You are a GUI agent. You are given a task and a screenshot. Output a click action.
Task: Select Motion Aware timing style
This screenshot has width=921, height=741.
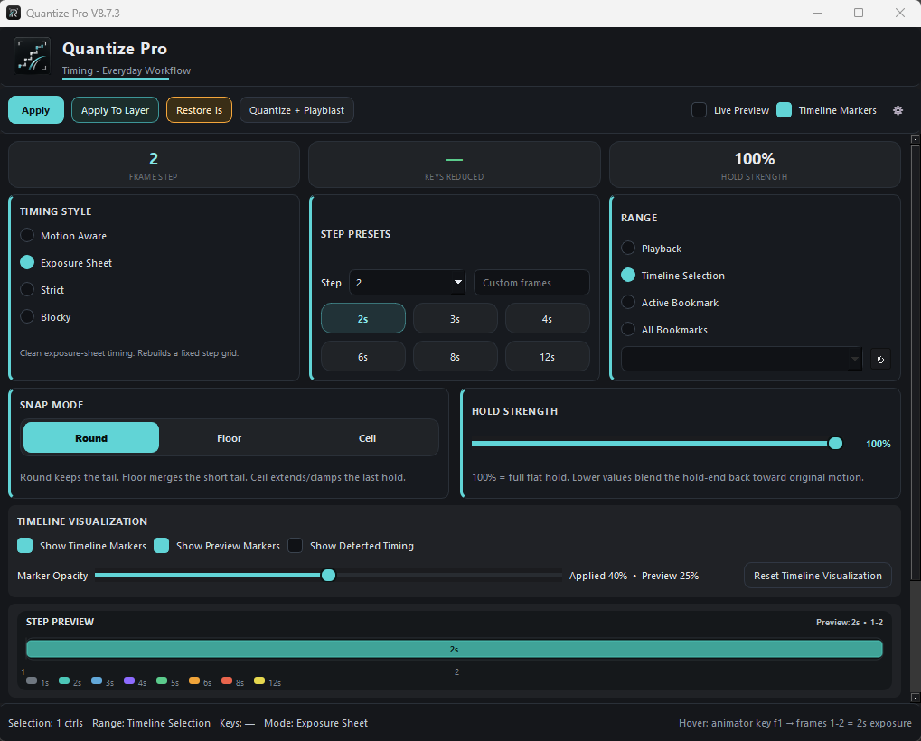click(27, 236)
